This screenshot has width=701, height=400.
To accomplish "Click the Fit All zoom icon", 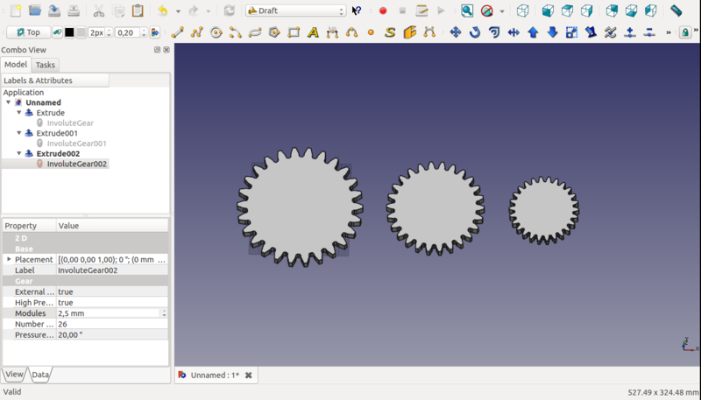I will pos(467,11).
